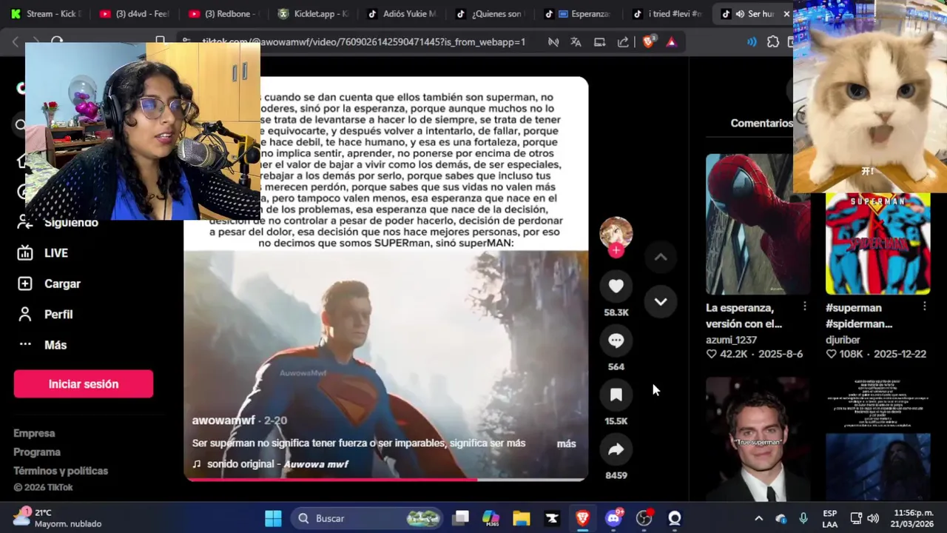Open the 'Empresa' footer link
The image size is (947, 533).
34,433
